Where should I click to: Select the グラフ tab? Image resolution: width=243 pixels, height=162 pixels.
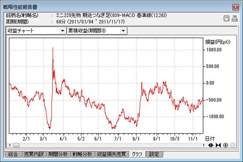point(137,154)
